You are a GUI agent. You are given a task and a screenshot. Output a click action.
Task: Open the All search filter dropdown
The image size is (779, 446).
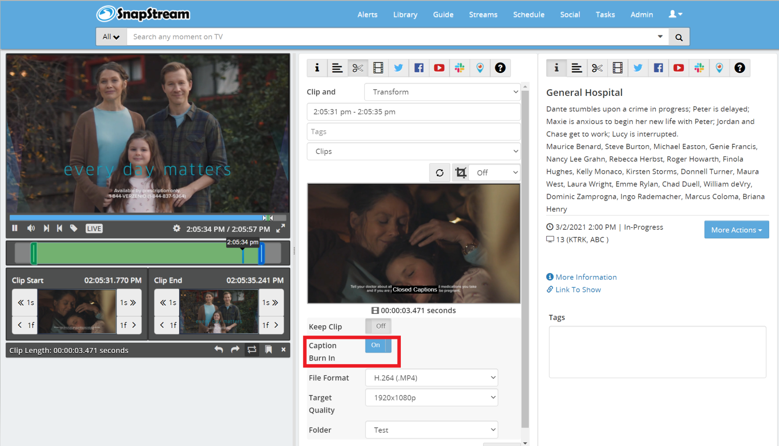tap(111, 37)
